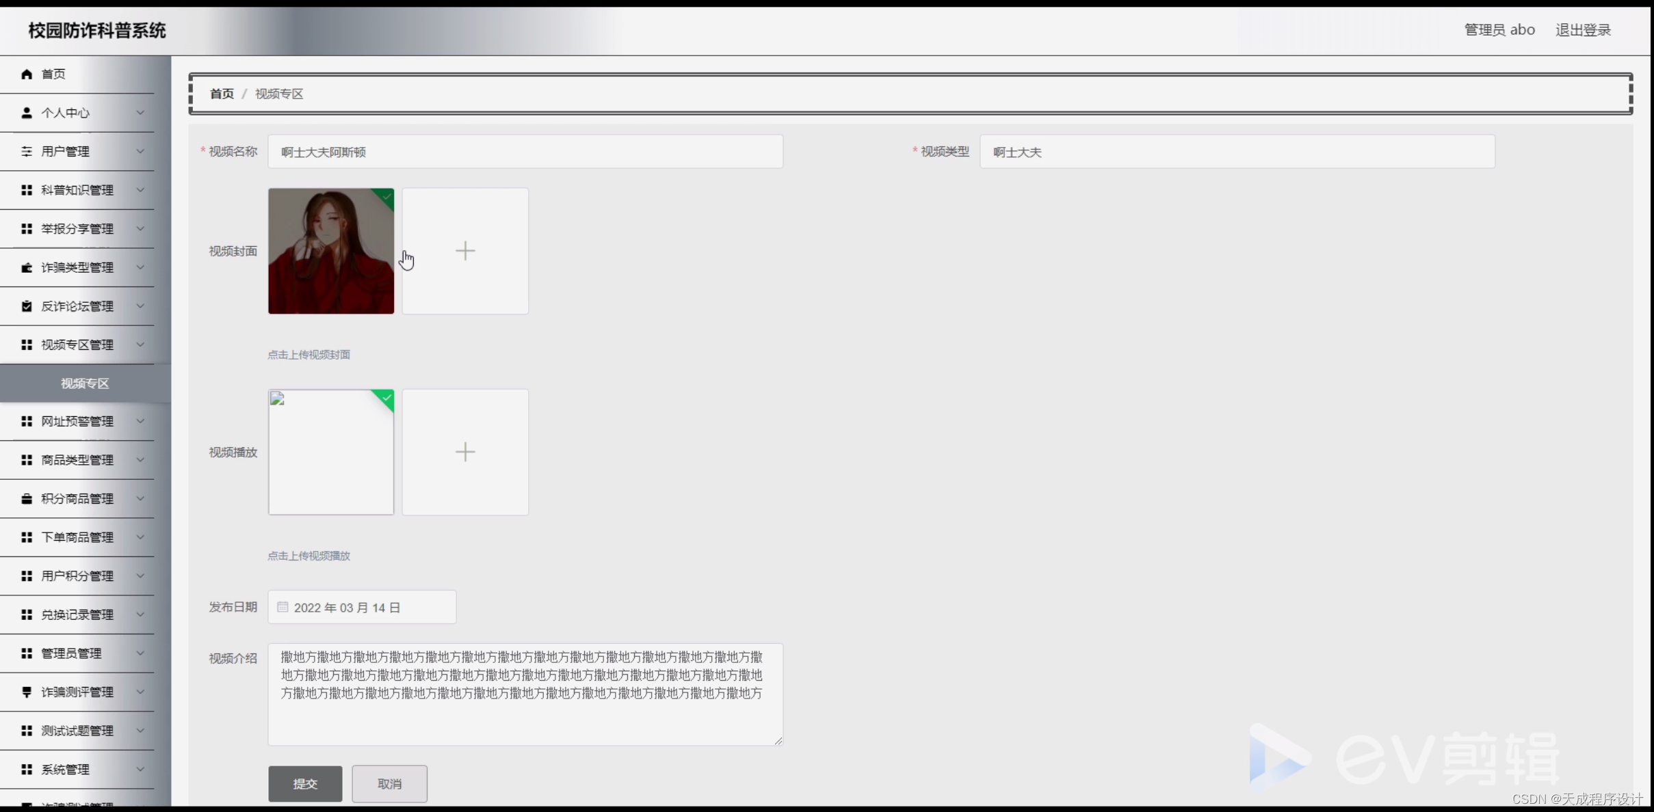Viewport: 1654px width, 812px height.
Task: Click 管理员 abo in the top bar
Action: point(1500,29)
